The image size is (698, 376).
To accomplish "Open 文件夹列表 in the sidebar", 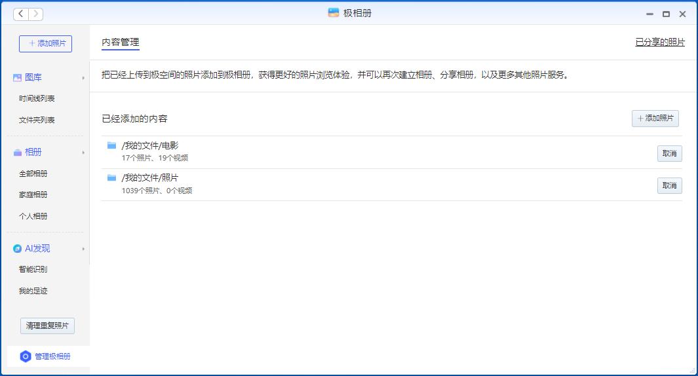I will [37, 120].
